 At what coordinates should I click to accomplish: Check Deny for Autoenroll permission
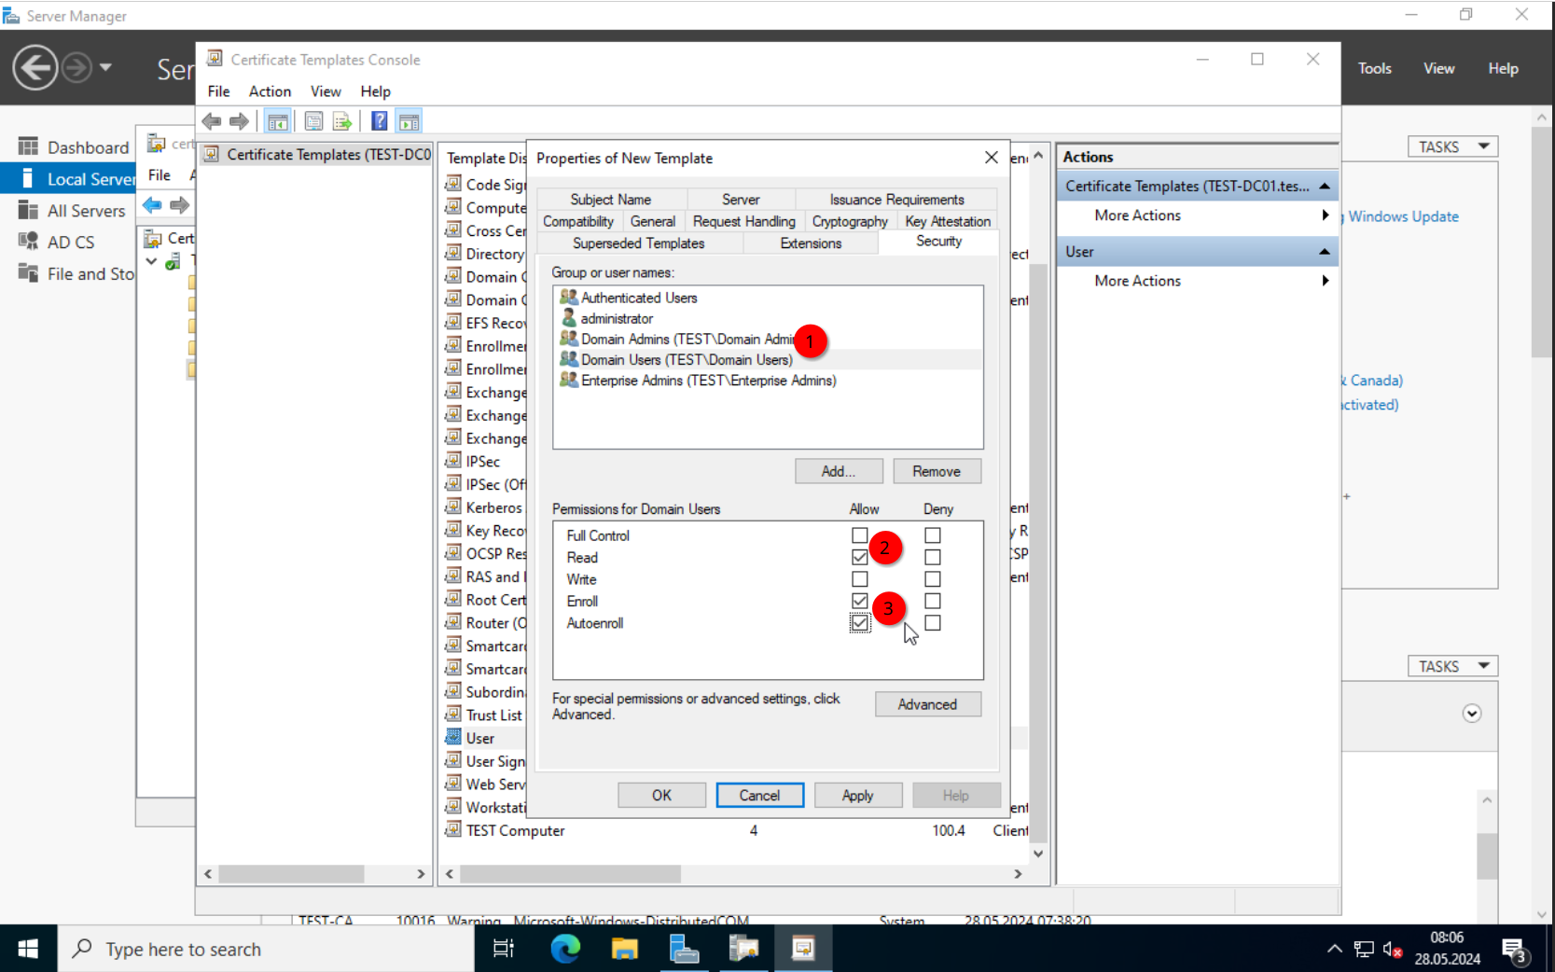933,622
